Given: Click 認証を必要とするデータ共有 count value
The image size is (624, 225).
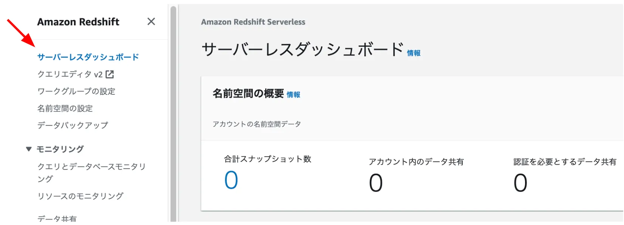Looking at the screenshot, I should (520, 183).
